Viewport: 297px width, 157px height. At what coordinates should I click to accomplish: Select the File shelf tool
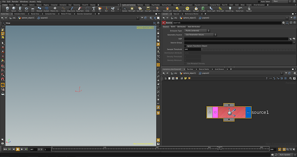pyautogui.click(x=100, y=9)
